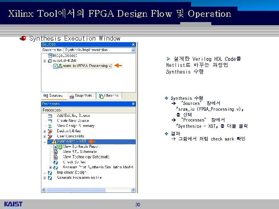Select the Synthesize - XST process

pyautogui.click(x=72, y=141)
